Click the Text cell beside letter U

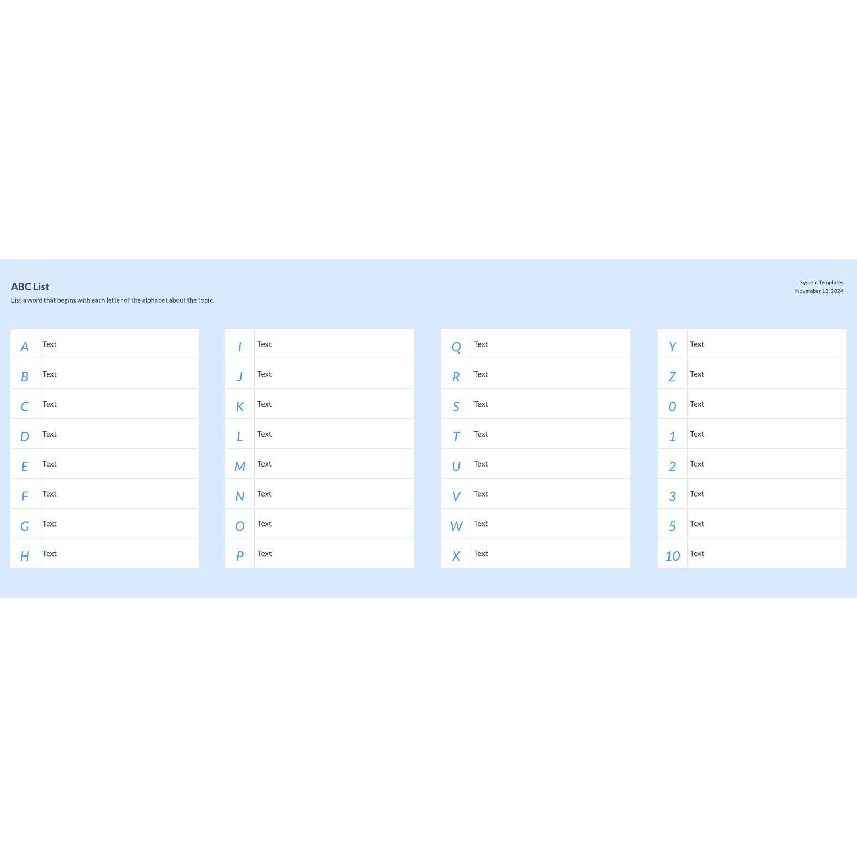click(551, 464)
